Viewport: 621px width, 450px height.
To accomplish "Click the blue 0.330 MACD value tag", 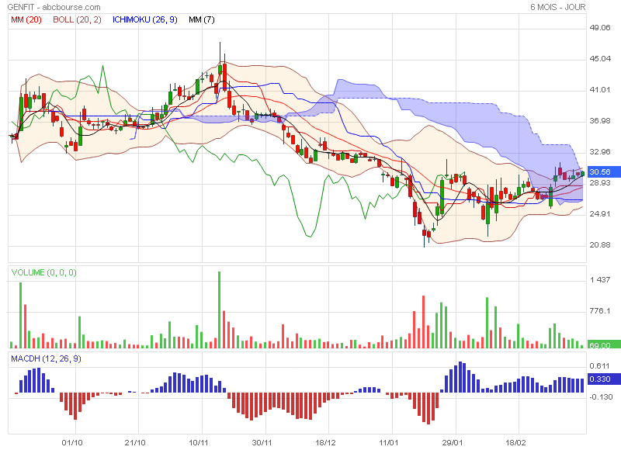I will (604, 379).
